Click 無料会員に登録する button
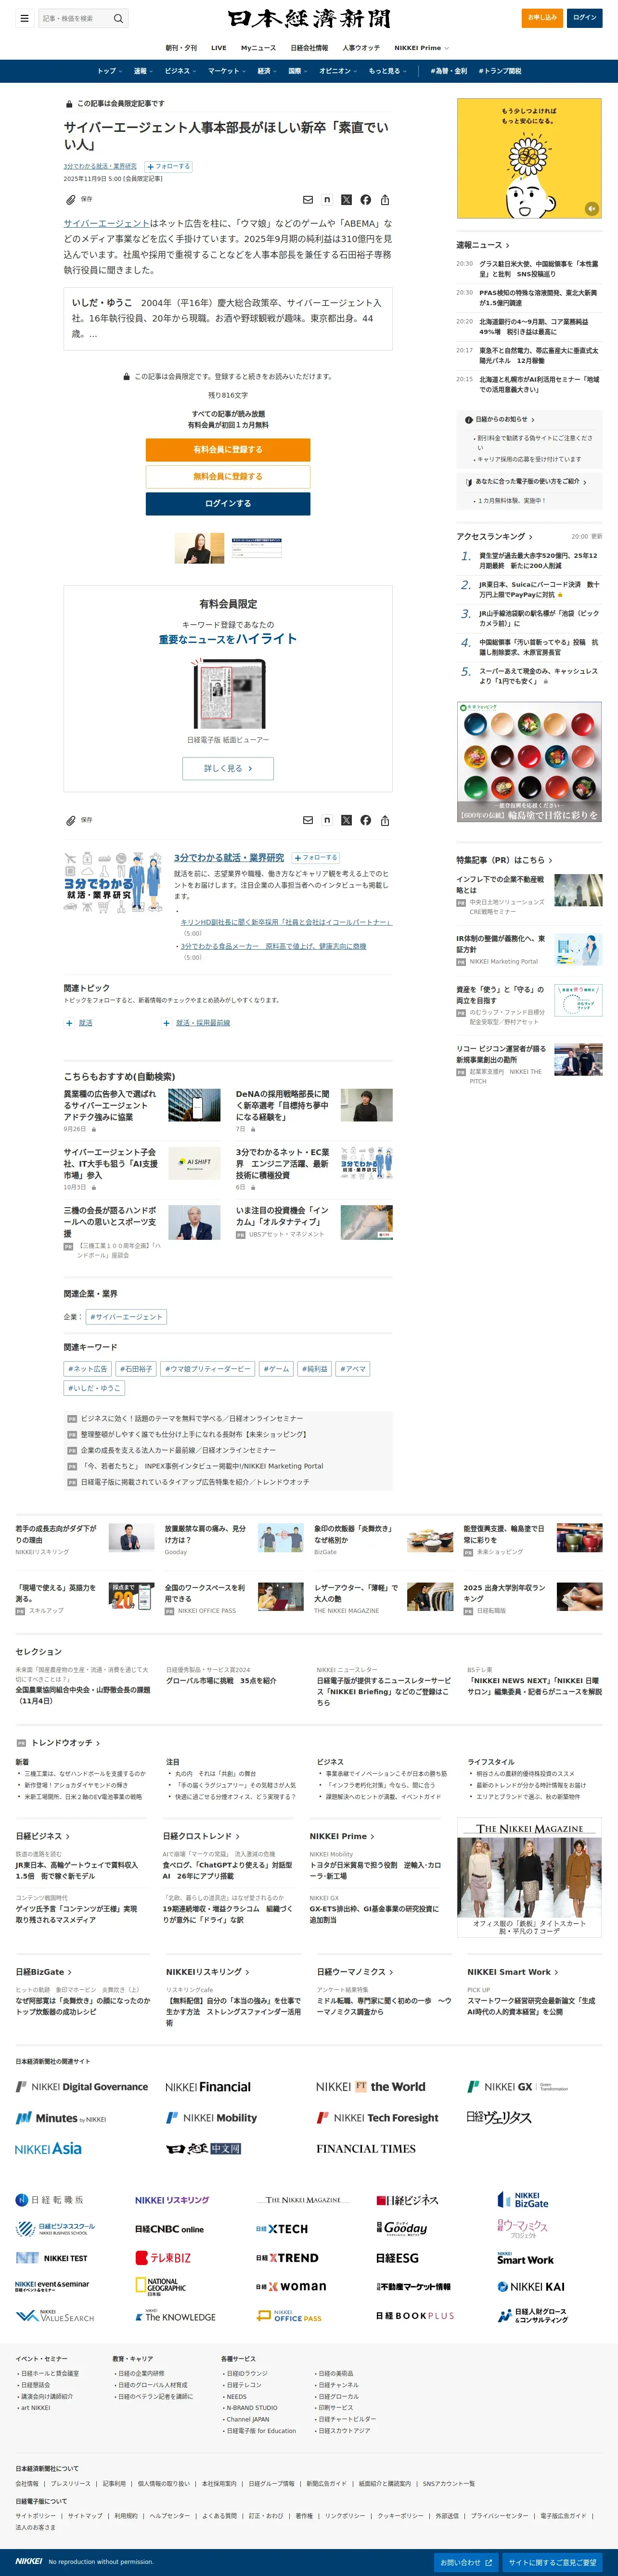The image size is (618, 2576). (x=228, y=477)
